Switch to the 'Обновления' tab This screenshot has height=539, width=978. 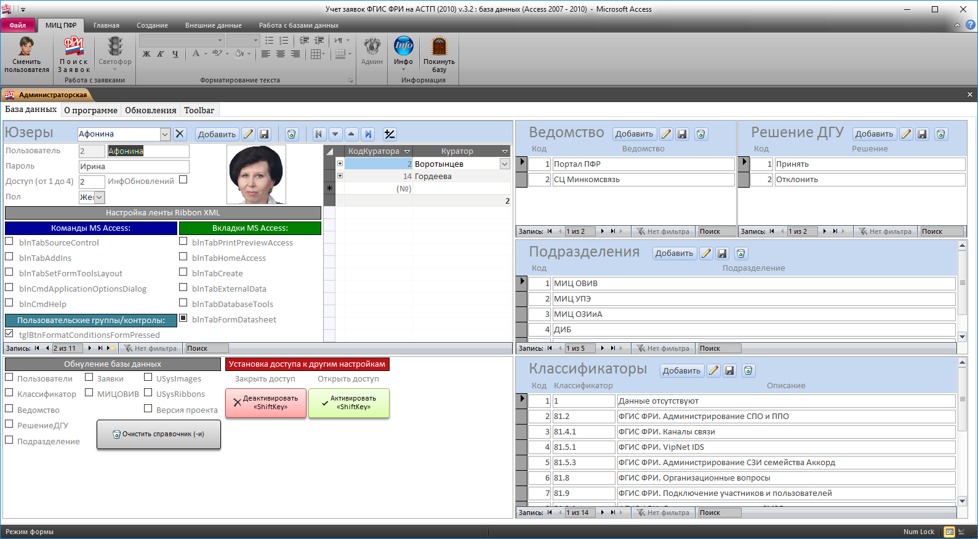click(x=150, y=110)
